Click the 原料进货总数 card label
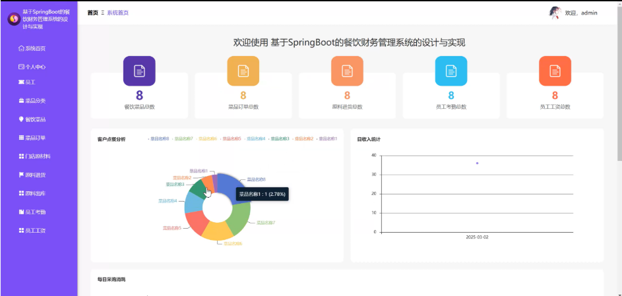Viewport: 622px width, 296px height. pos(347,107)
